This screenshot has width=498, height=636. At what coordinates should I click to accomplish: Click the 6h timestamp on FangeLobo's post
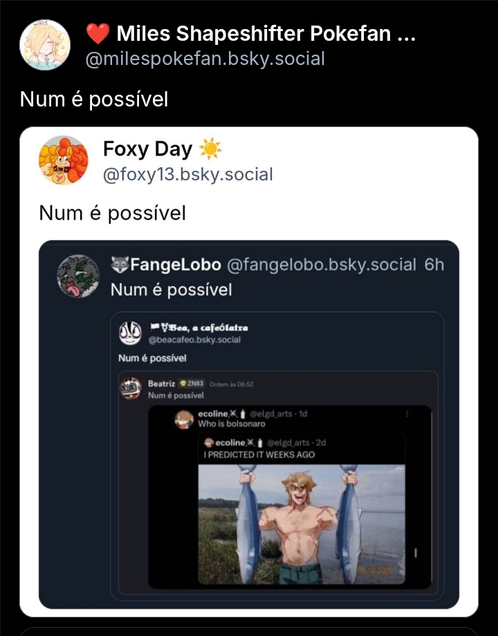pyautogui.click(x=434, y=265)
